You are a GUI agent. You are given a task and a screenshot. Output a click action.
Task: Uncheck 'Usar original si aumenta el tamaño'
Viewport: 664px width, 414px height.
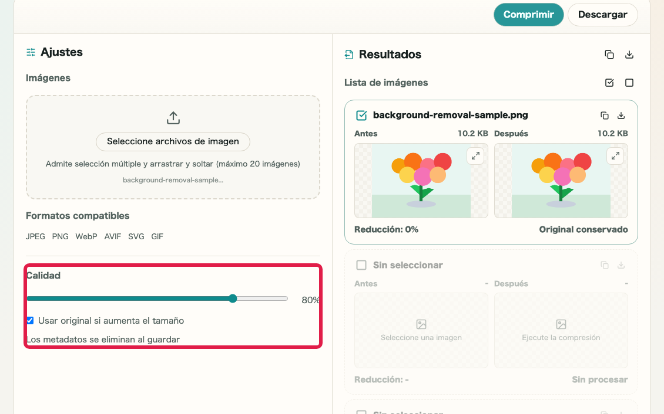(30, 321)
